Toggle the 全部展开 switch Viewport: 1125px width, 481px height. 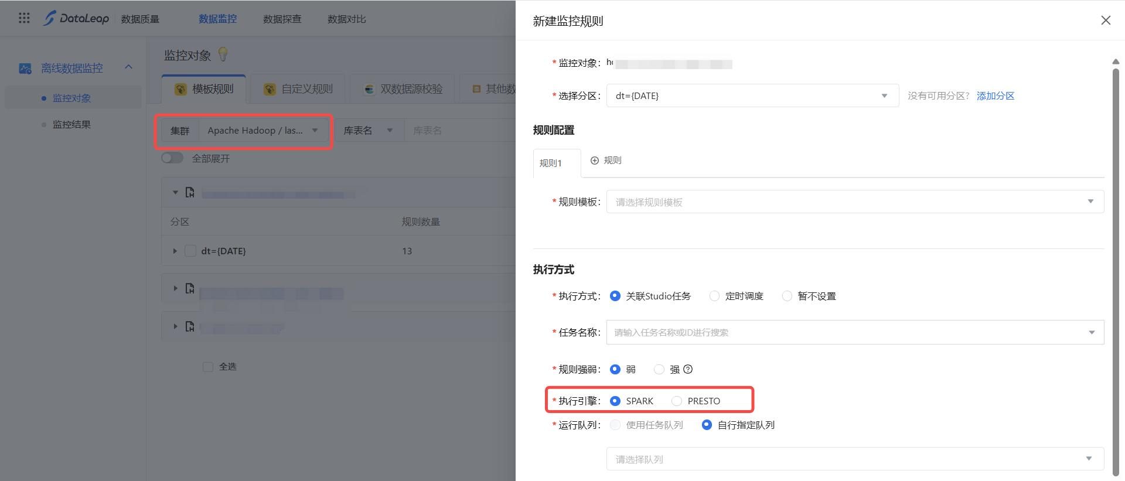tap(172, 158)
